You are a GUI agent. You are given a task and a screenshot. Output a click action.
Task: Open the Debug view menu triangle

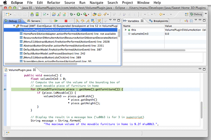[x=110, y=20]
